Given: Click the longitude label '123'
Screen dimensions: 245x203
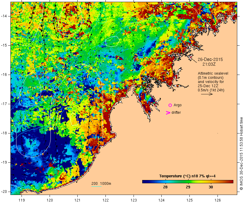Looking at the screenshot, I should 134,200.
